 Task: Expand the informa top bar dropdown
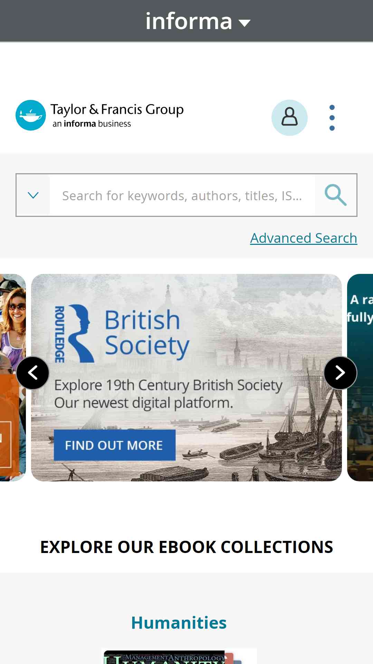pos(245,23)
